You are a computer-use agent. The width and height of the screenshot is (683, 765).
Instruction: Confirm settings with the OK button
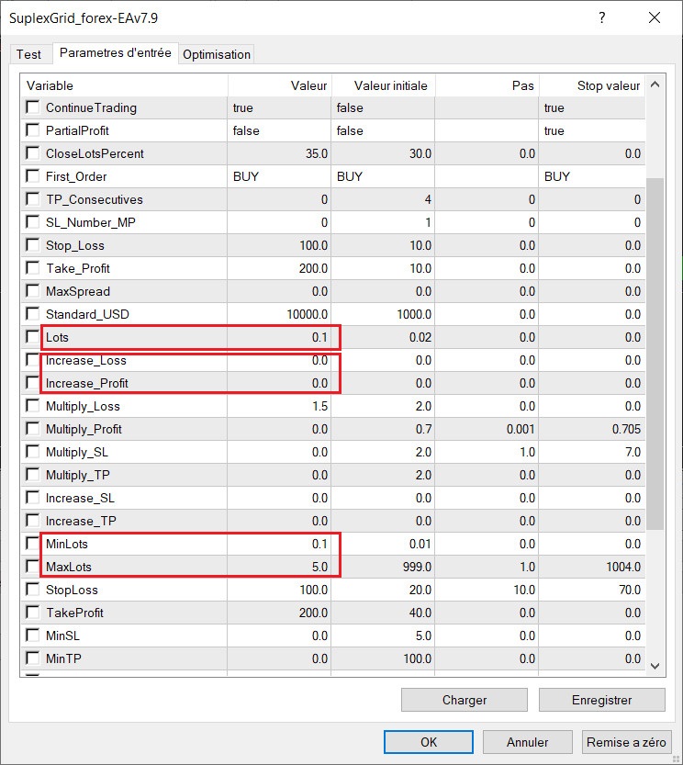click(429, 742)
